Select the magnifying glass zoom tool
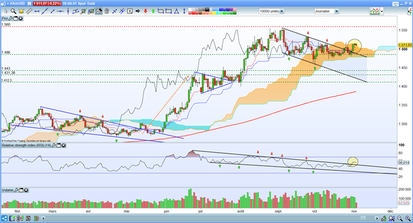This screenshot has width=413, height=223. [13, 12]
